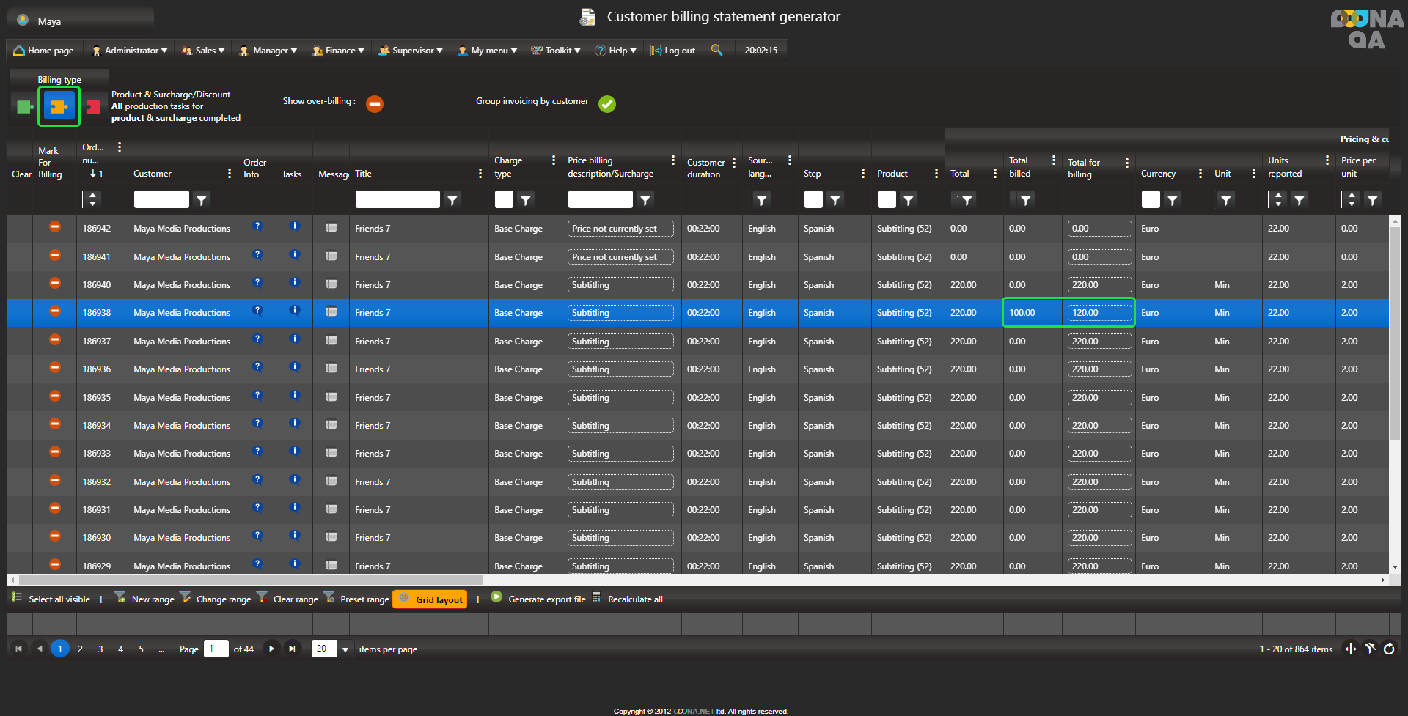Select the red billing type icon
This screenshot has width=1408, height=716.
point(93,107)
